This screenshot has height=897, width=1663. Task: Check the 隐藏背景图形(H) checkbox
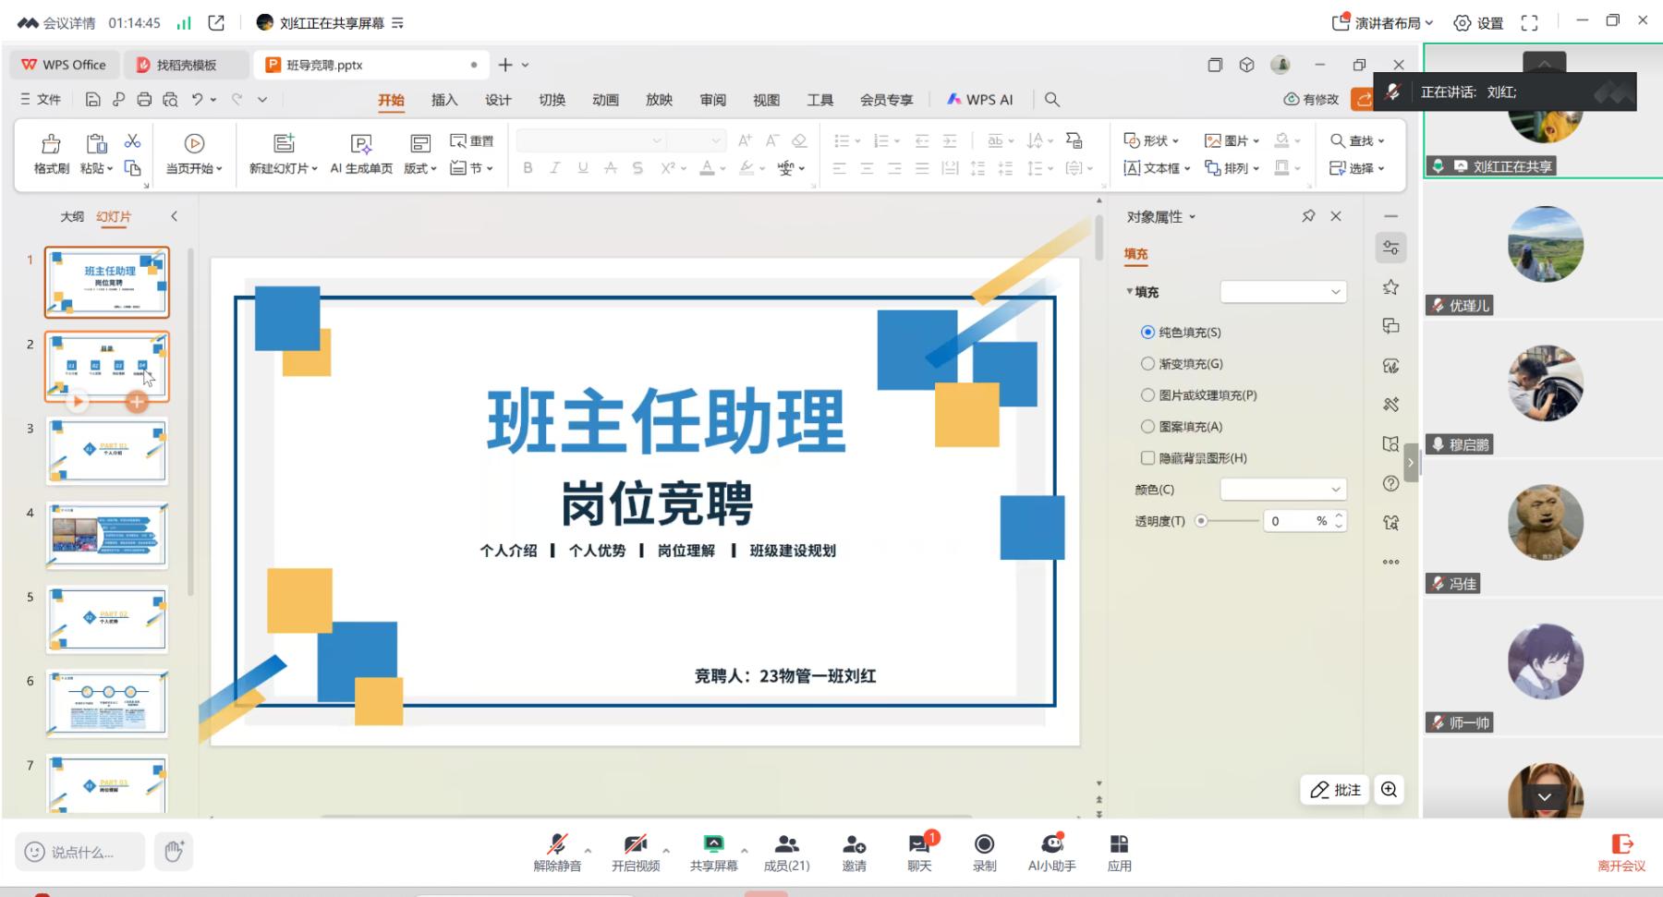pos(1147,458)
